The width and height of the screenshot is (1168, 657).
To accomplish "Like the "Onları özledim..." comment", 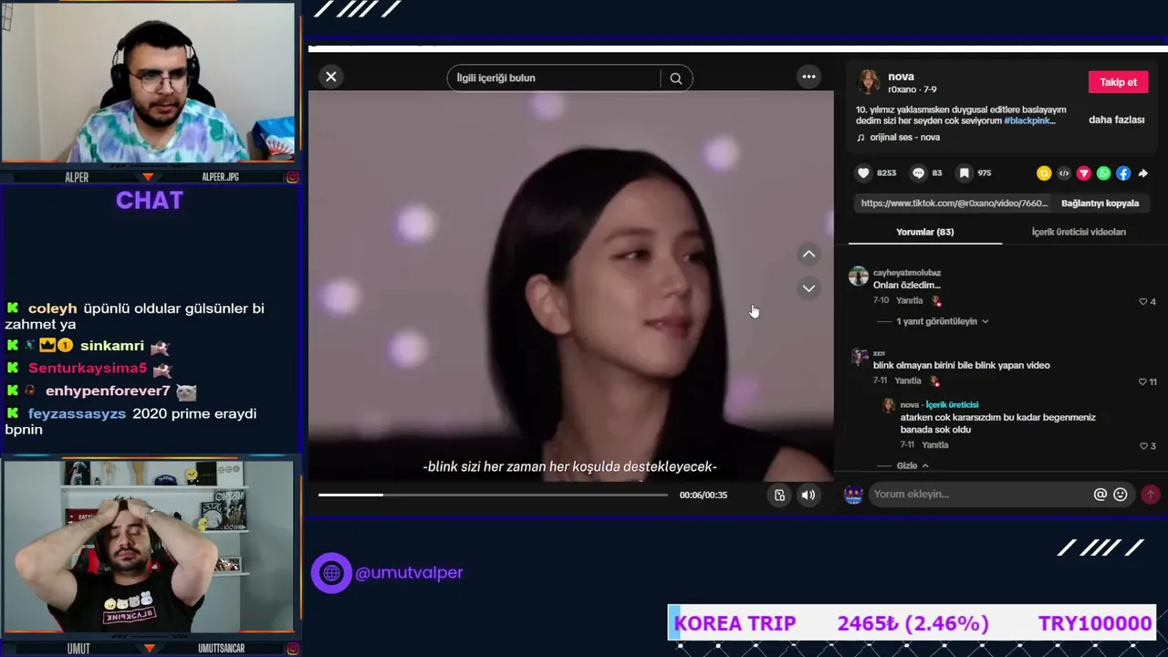I will [1143, 302].
